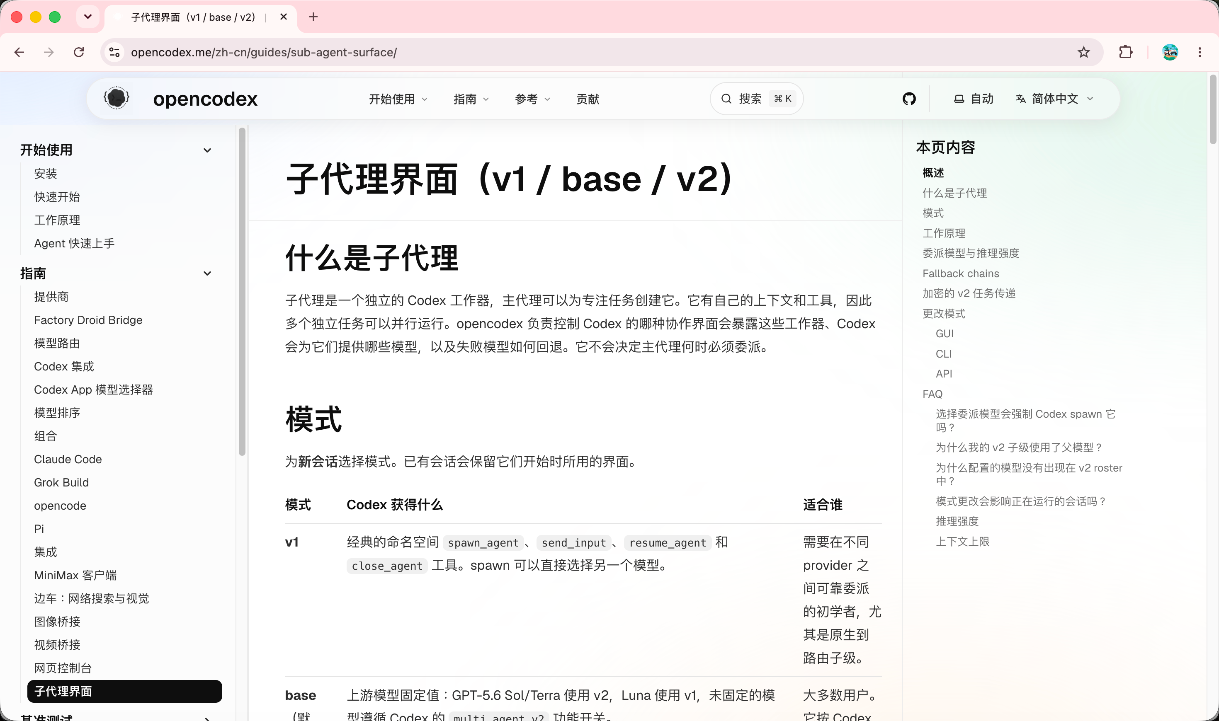The image size is (1219, 721).
Task: Jump to CLI subsection in contents
Action: 943,354
